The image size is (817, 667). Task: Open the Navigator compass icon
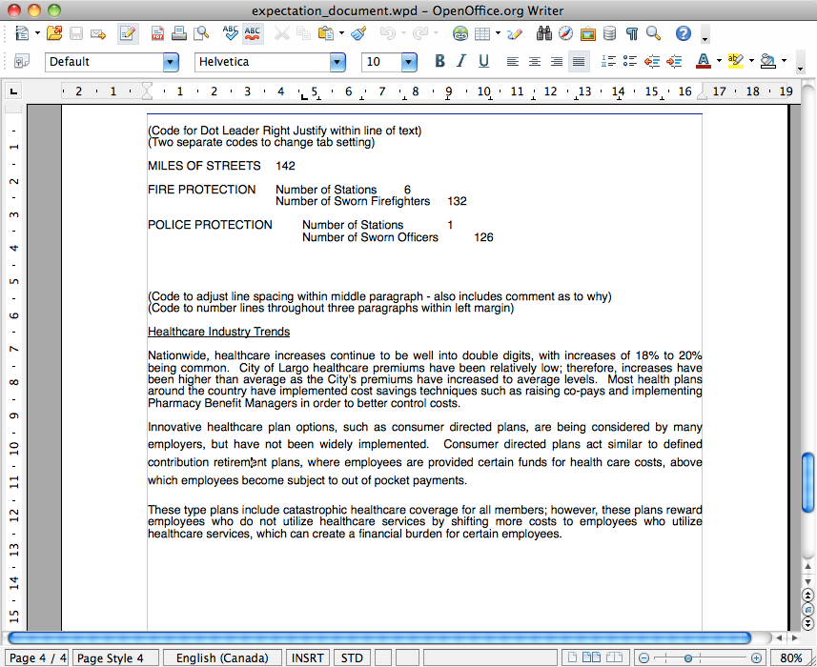566,34
